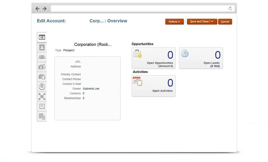Open the briefcase Opportunities sidebar tab
Viewport: 268px width, 162px height.
[x=42, y=77]
